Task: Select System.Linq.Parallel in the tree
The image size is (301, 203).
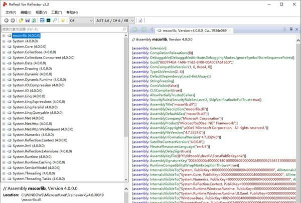Action: [35, 107]
